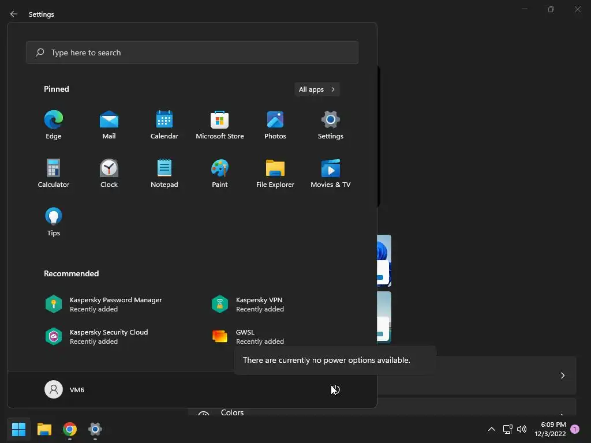Switch to Google Chrome on the taskbar

tap(70, 429)
